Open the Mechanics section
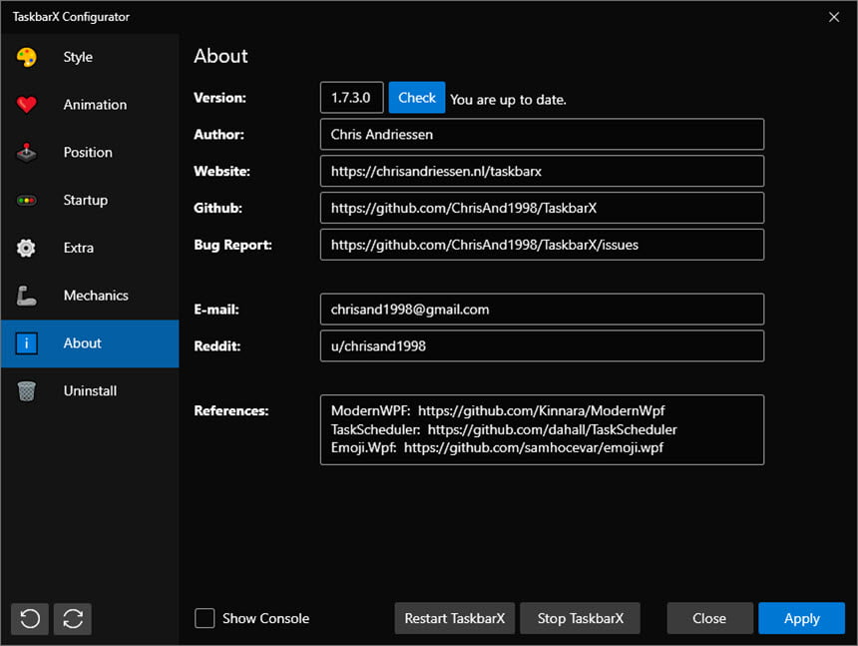858x646 pixels. click(x=90, y=296)
